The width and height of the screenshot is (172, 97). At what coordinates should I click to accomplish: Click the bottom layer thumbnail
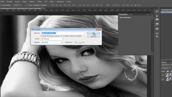click(x=169, y=79)
